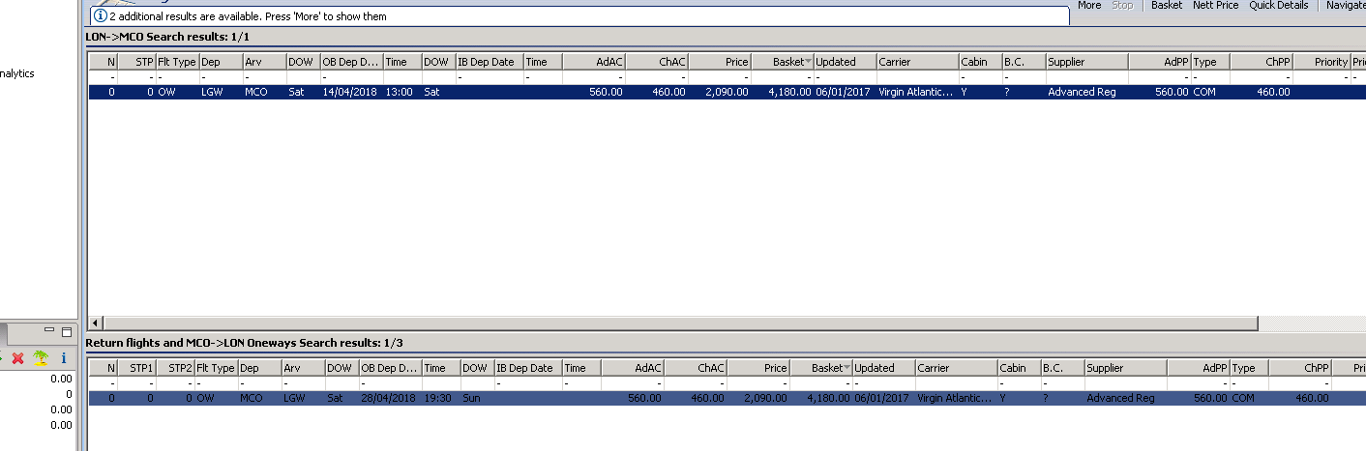The image size is (1366, 451).
Task: Click STP2 column header in return table
Action: pos(175,368)
